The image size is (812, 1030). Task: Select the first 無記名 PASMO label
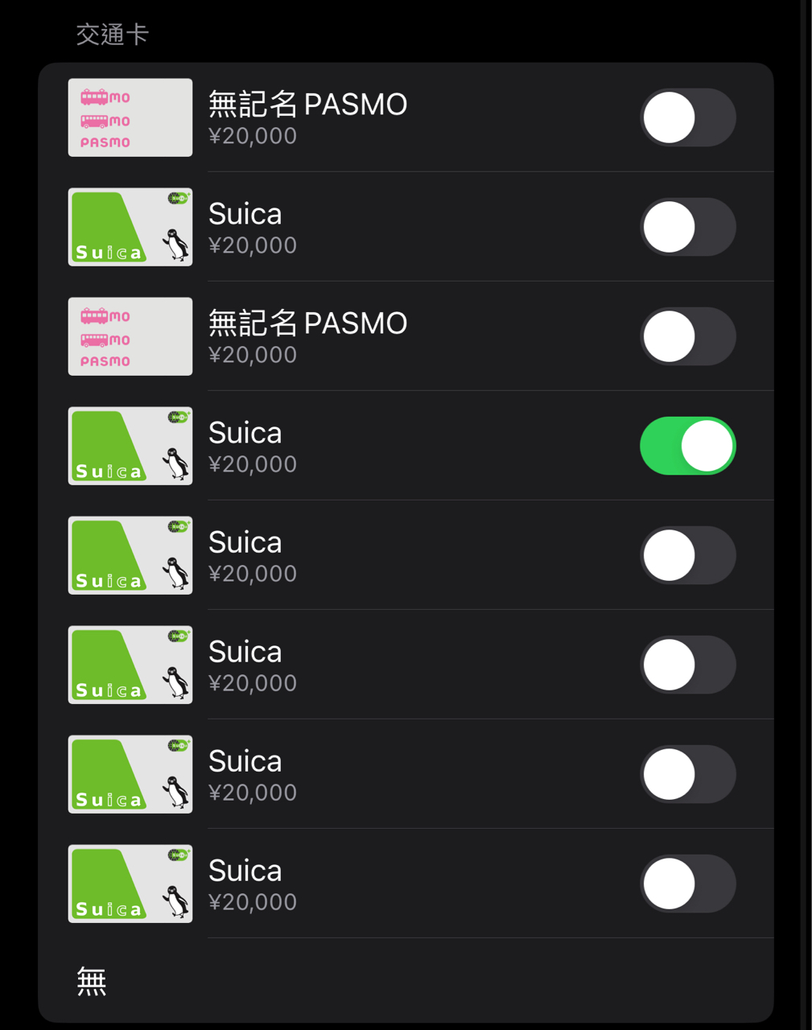[x=308, y=105]
